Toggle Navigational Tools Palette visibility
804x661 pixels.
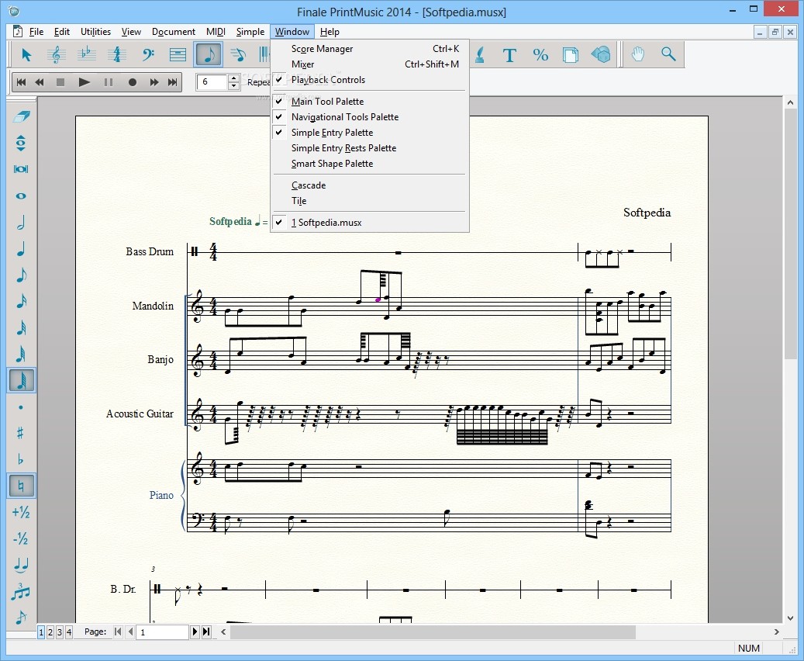[x=369, y=116]
